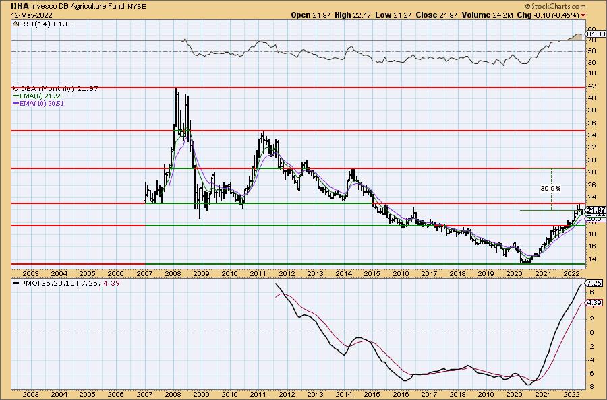The height and width of the screenshot is (400, 607).
Task: Click the 2008 label on the bottom time axis
Action: point(173,394)
